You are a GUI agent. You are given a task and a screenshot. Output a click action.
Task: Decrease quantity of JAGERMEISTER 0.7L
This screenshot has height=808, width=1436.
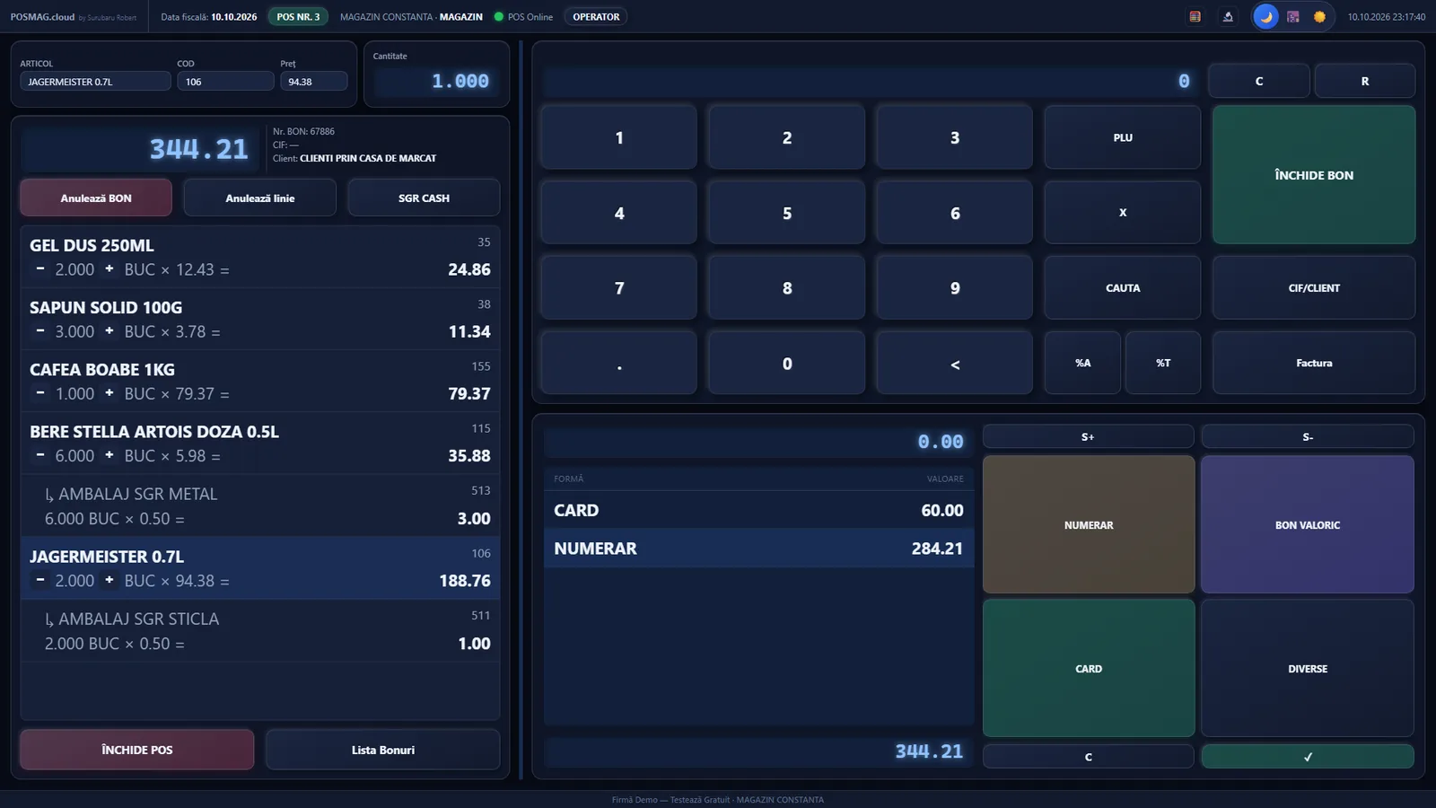(x=40, y=580)
